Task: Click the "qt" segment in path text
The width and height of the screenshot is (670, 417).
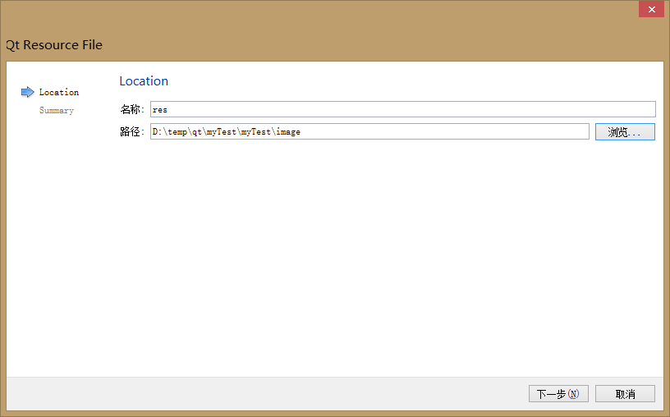Action: pos(197,131)
